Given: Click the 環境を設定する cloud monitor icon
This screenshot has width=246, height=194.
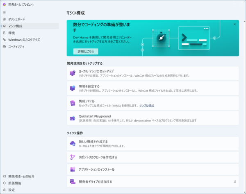Looking at the screenshot, I should 73,88.
